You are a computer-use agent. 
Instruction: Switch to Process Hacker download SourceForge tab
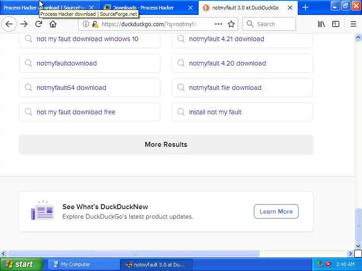[44, 8]
